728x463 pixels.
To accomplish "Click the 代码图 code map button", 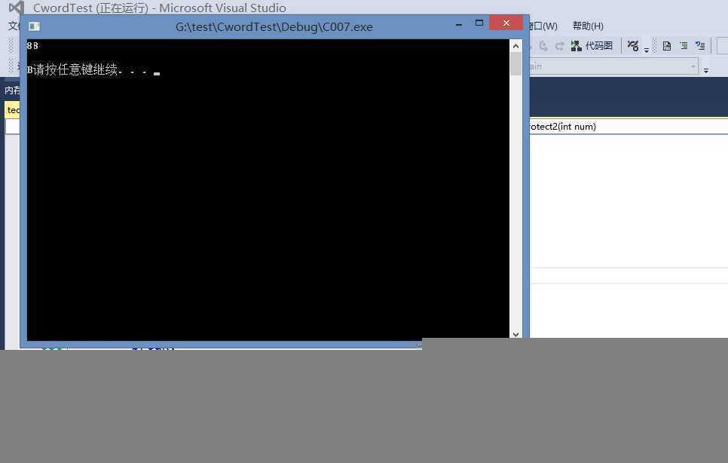I will point(592,45).
